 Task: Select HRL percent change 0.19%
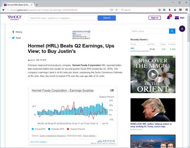click(172, 49)
